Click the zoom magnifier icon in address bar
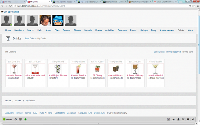Viewport: 200px width, 125px height. (x=190, y=6)
